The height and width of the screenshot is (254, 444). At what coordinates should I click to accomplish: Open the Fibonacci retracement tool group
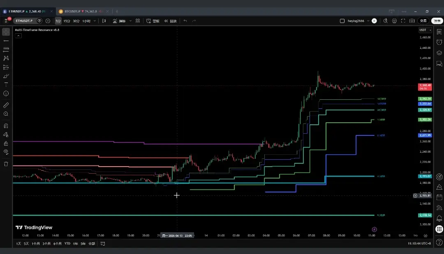click(x=6, y=49)
